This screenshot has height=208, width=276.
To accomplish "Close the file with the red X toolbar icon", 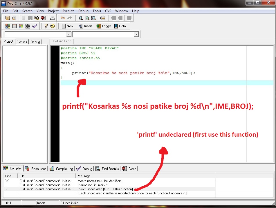I will click(44, 18).
